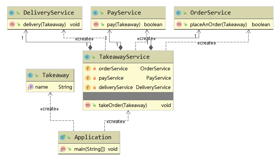The height and width of the screenshot is (159, 278).
Task: Click the TakeawayService class title
Action: (x=124, y=57)
